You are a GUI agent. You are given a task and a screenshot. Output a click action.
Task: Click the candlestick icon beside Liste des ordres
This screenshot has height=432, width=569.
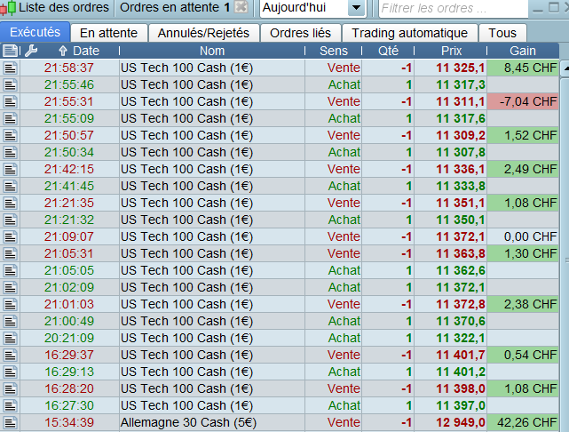point(8,8)
